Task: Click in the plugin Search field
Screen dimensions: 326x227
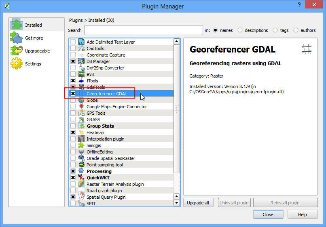Action: tap(144, 30)
